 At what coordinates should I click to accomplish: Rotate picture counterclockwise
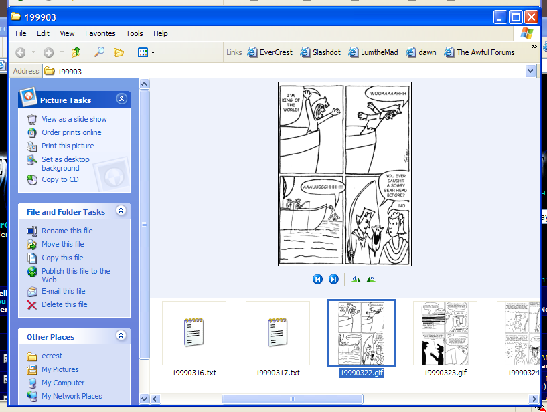371,279
